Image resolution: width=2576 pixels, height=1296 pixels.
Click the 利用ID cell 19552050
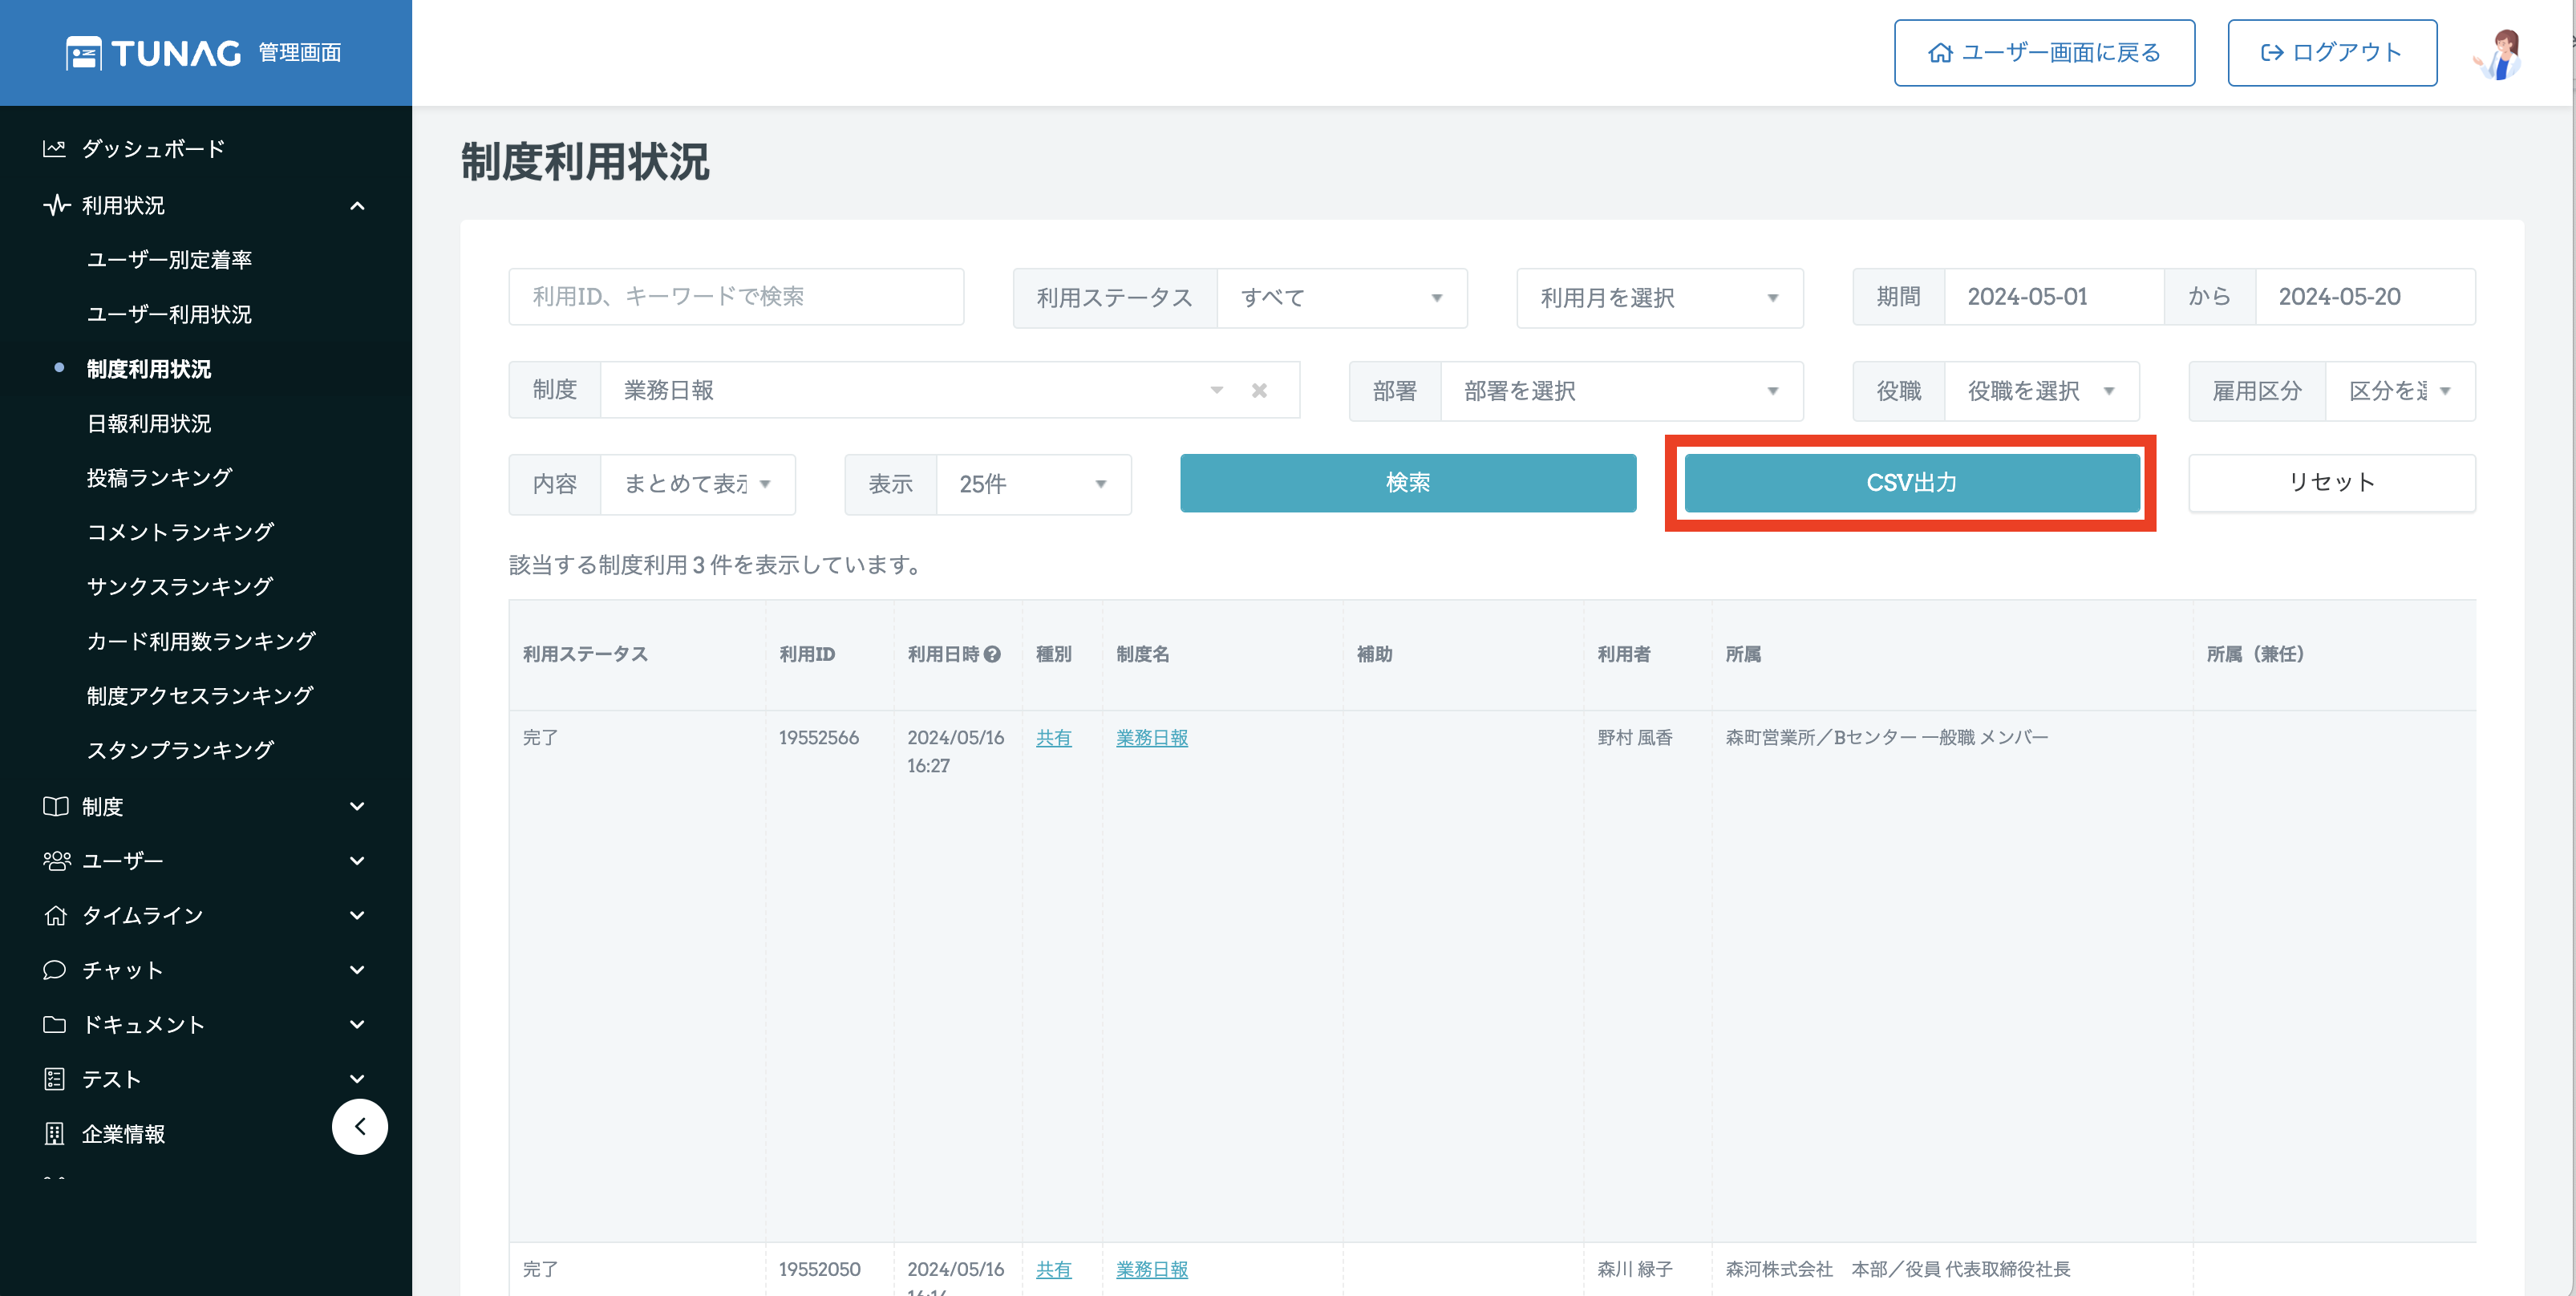pos(819,1269)
